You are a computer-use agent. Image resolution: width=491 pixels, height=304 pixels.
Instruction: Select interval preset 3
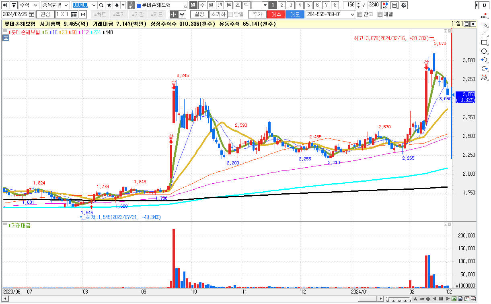pos(291,5)
